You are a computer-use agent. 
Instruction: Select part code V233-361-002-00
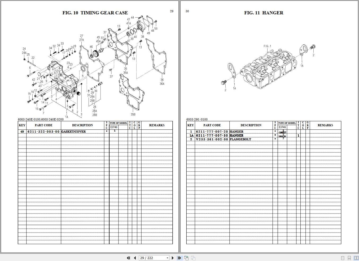point(212,139)
